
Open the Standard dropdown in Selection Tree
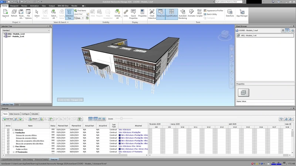pos(26,30)
